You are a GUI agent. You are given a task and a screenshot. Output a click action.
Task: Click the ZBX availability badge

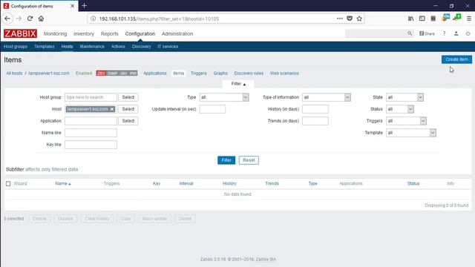tap(101, 73)
